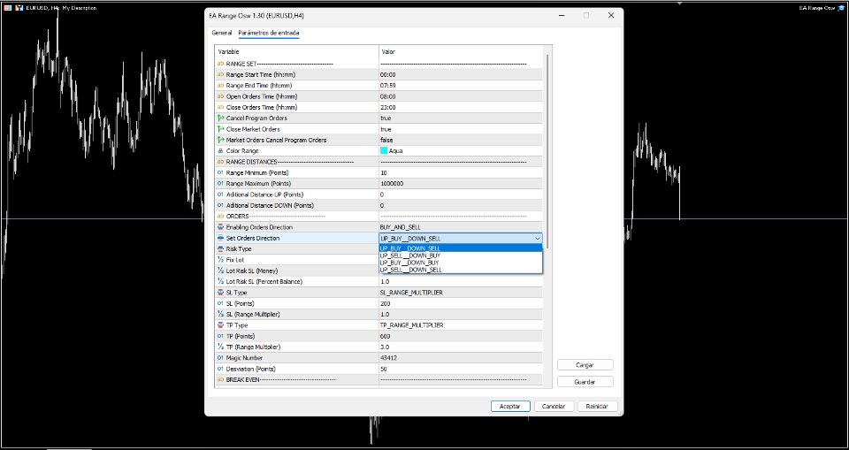Click the fraction icon beside Fix Lot
The image size is (849, 450).
click(x=220, y=259)
